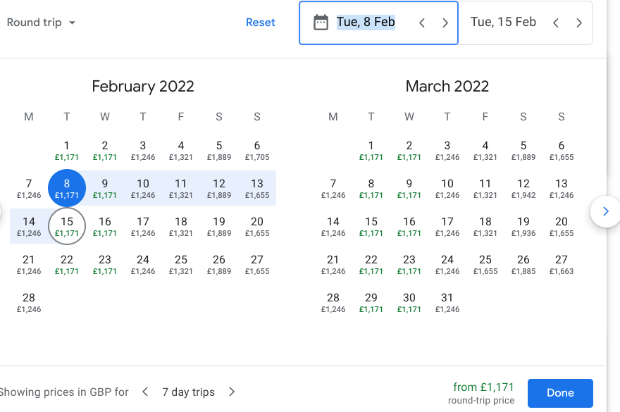The image size is (620, 412).
Task: Choose February 1 priced at £1,171
Action: pyautogui.click(x=67, y=150)
